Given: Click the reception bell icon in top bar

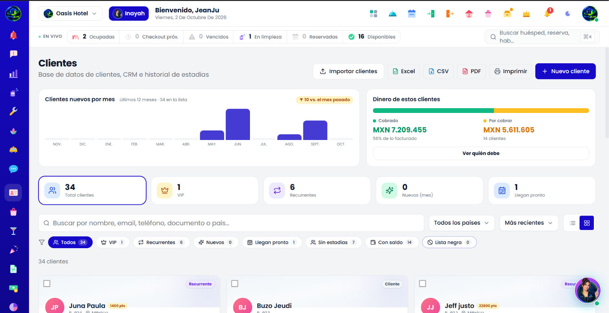Looking at the screenshot, I should (x=392, y=14).
